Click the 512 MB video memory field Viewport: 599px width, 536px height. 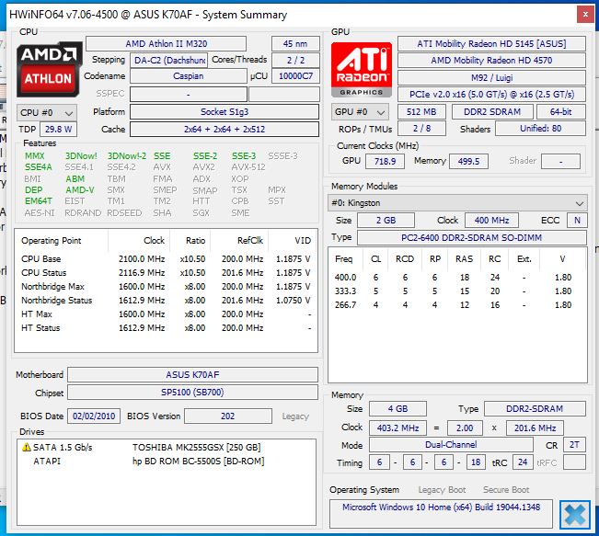pyautogui.click(x=421, y=111)
